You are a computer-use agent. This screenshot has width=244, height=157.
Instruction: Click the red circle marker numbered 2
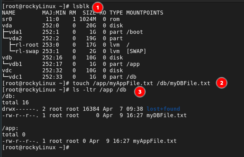(222, 83)
